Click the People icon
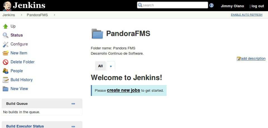Viewport: 268px width, 128px height. pos(6,71)
